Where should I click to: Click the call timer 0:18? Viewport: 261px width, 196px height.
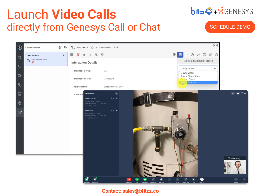116,48
